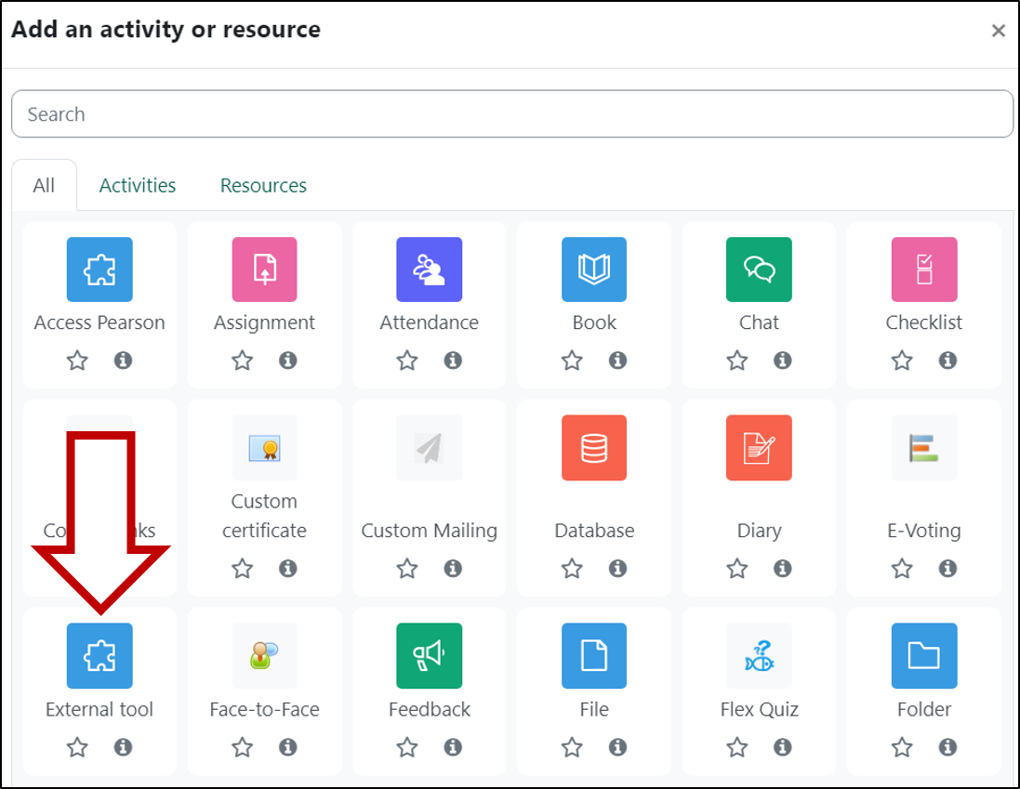Screen dimensions: 1020x789
Task: Switch to the Activities tab
Action: click(137, 185)
